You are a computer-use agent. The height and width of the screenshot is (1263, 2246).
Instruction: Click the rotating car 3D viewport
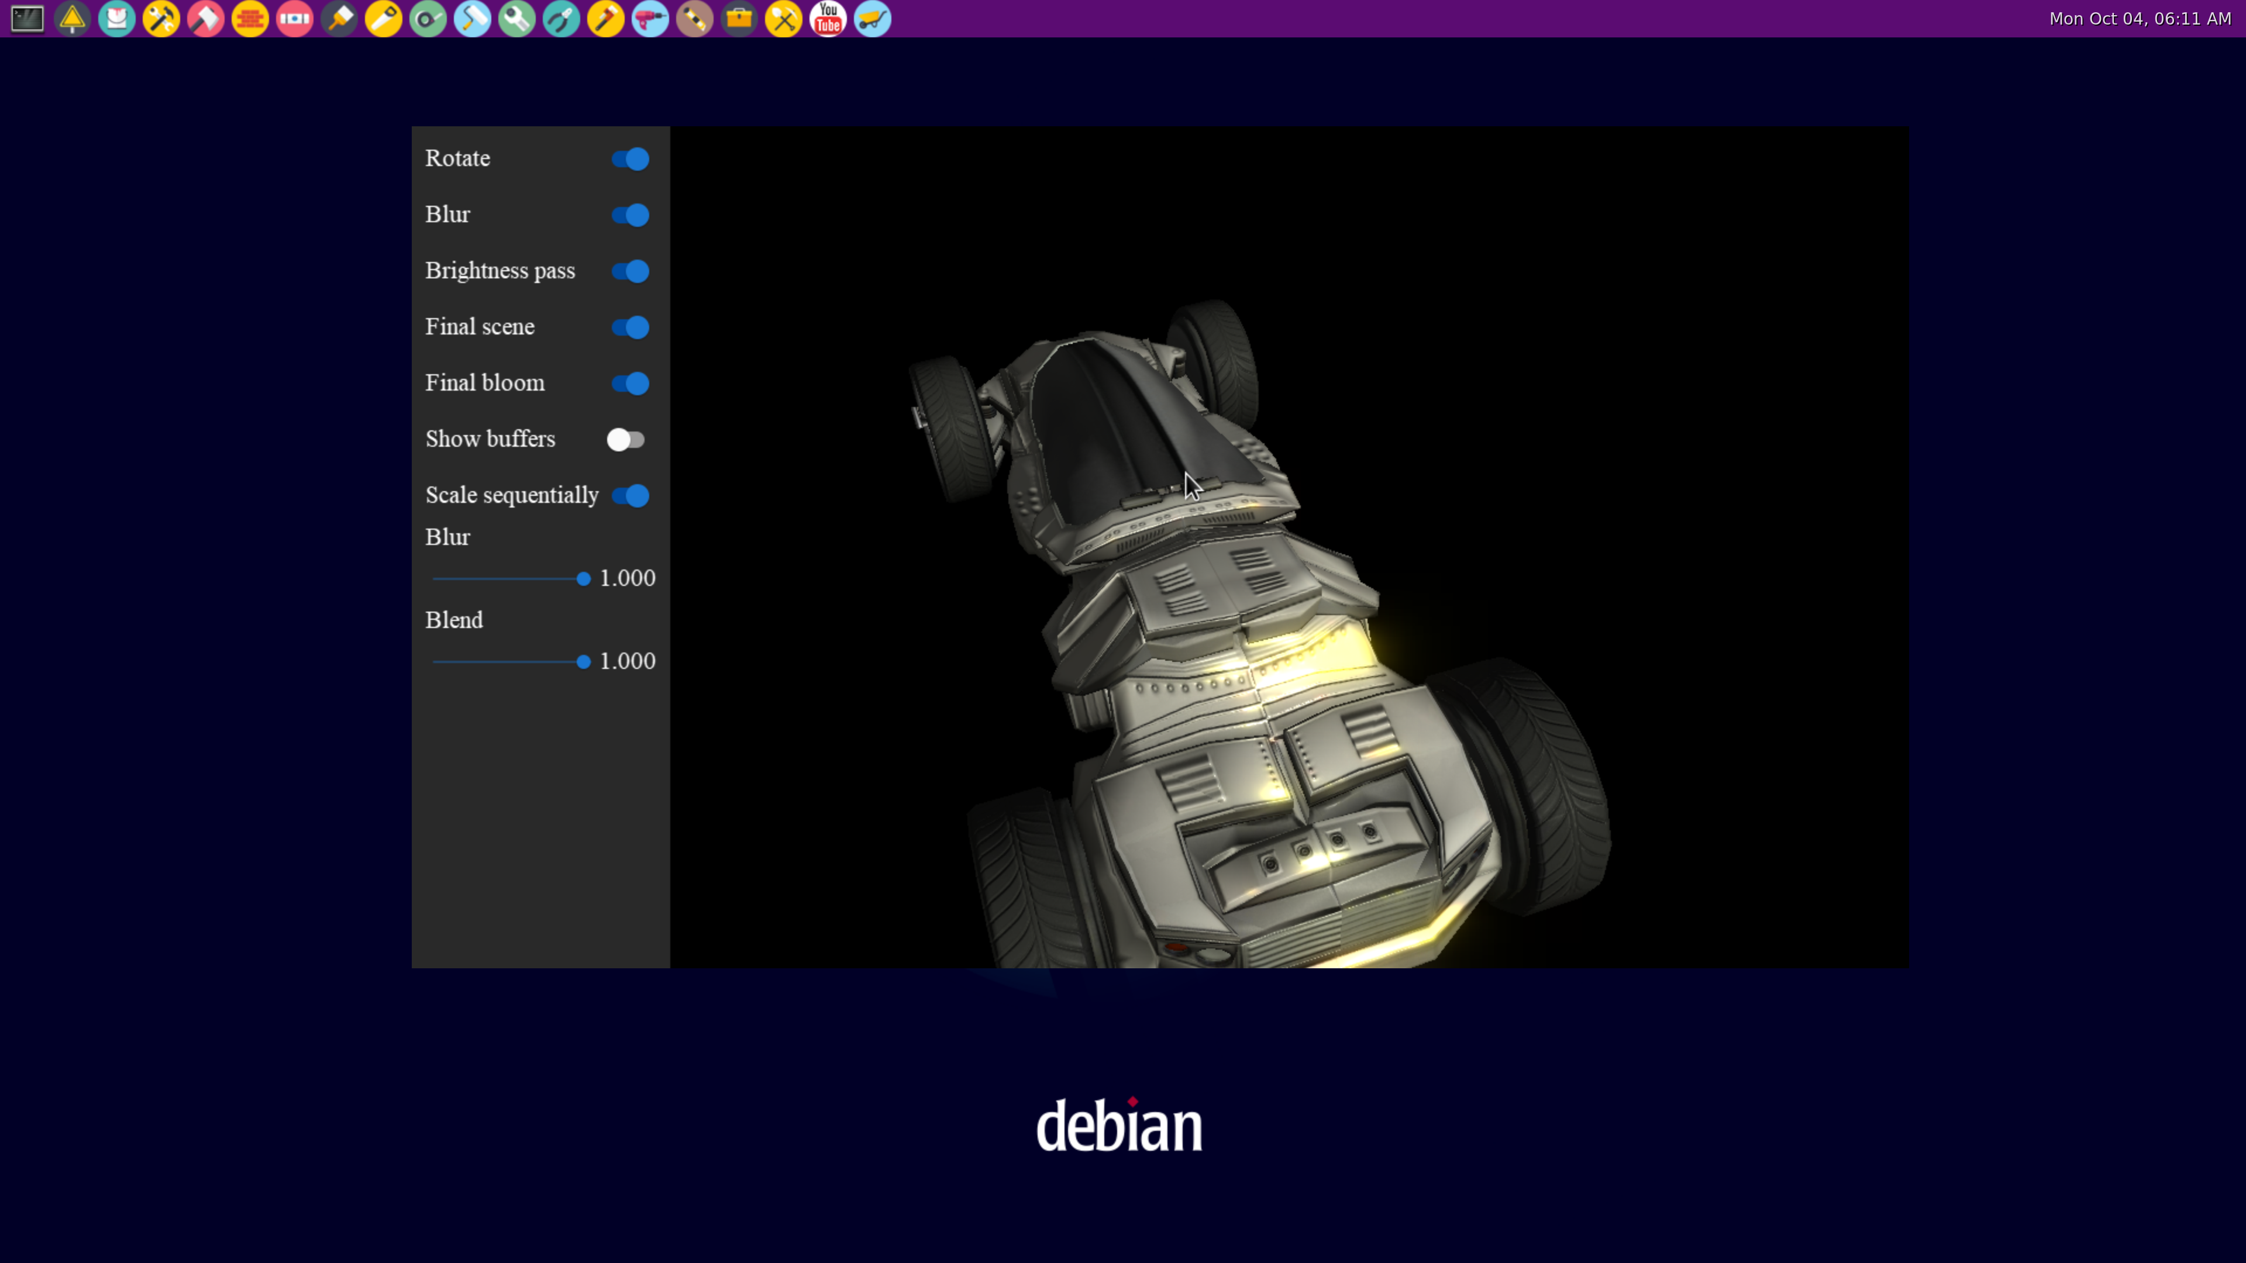tap(1289, 547)
